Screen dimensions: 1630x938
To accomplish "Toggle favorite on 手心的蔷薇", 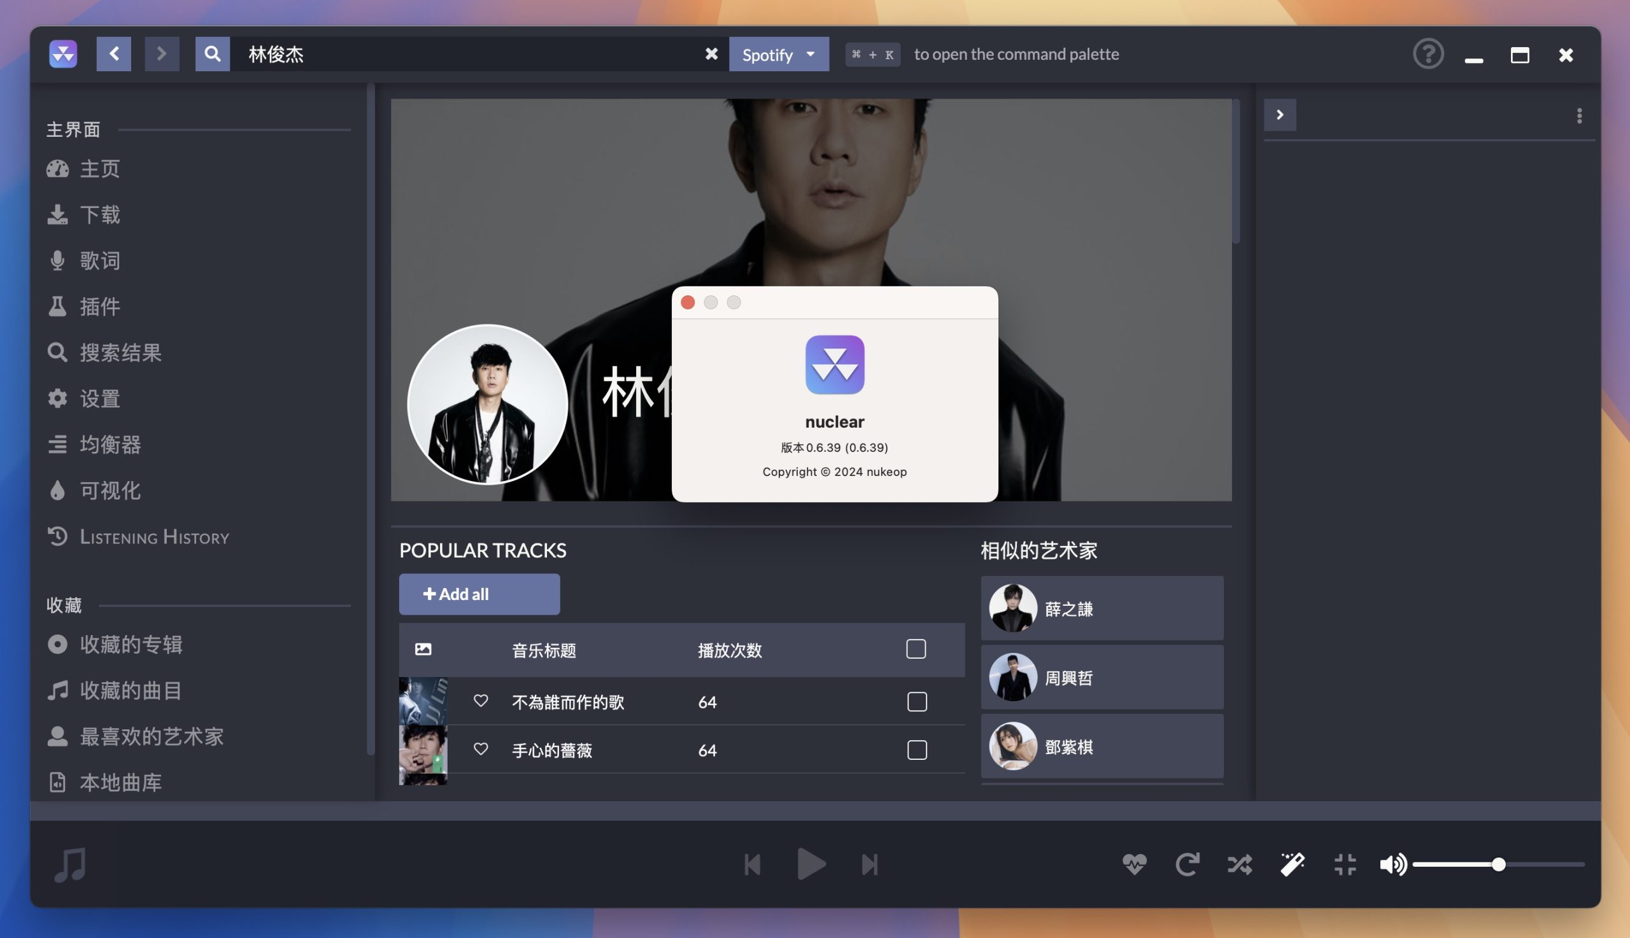I will coord(480,749).
